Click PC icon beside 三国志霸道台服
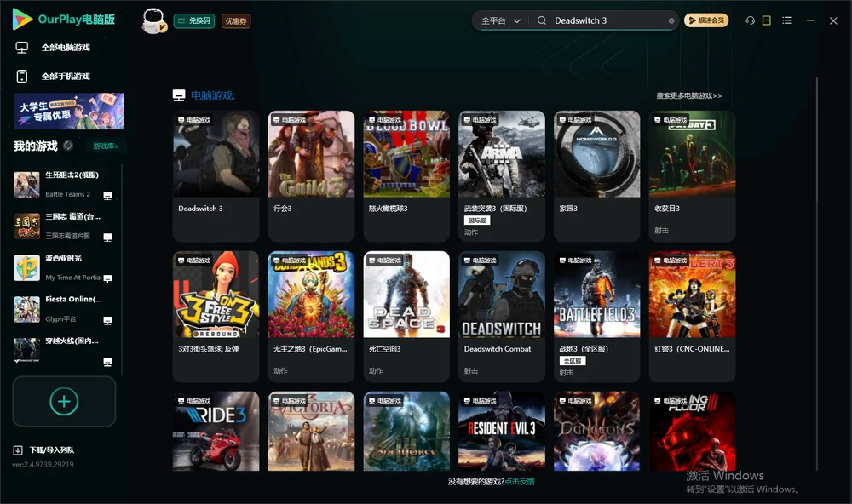Screen dimensions: 852x504 107,238
